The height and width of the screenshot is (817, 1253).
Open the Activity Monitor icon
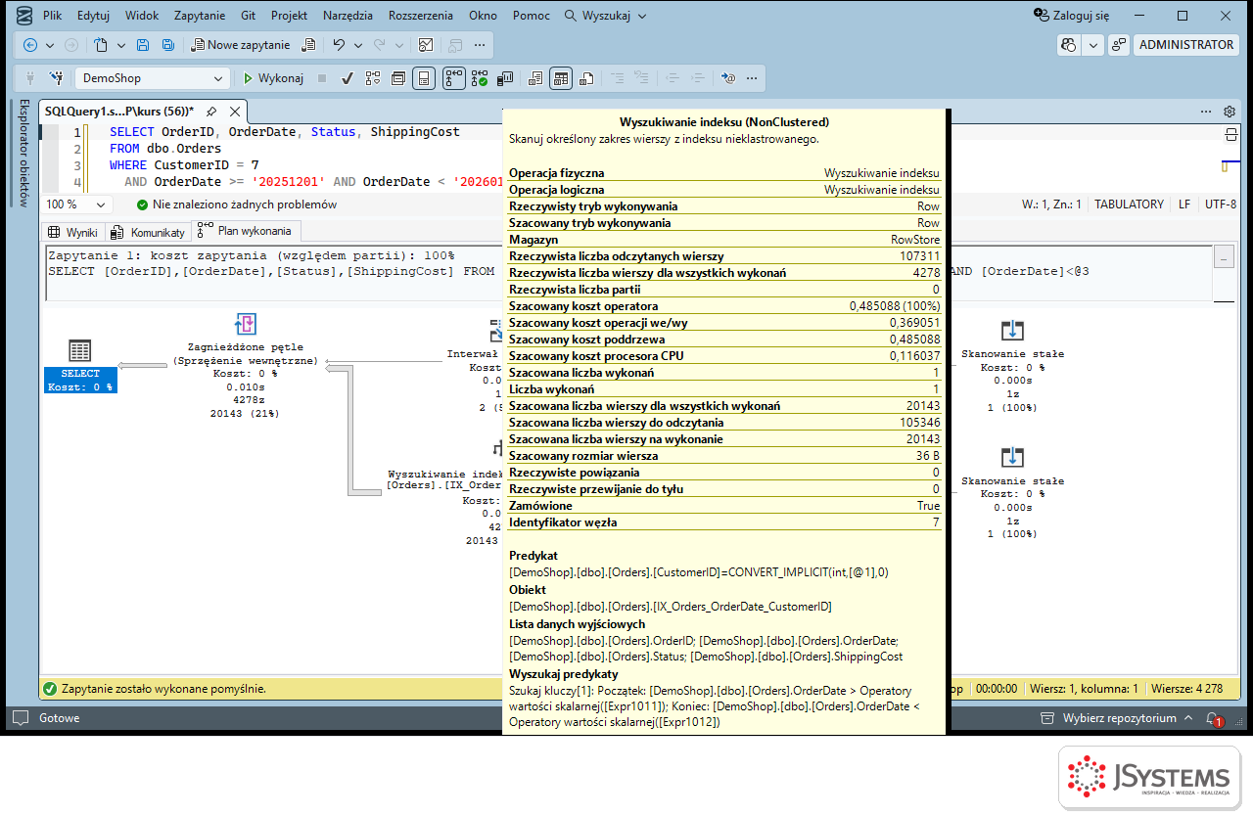(426, 45)
